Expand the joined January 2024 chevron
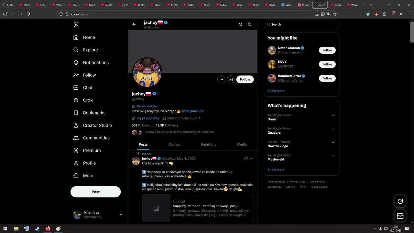This screenshot has width=414, height=233. click(x=200, y=118)
